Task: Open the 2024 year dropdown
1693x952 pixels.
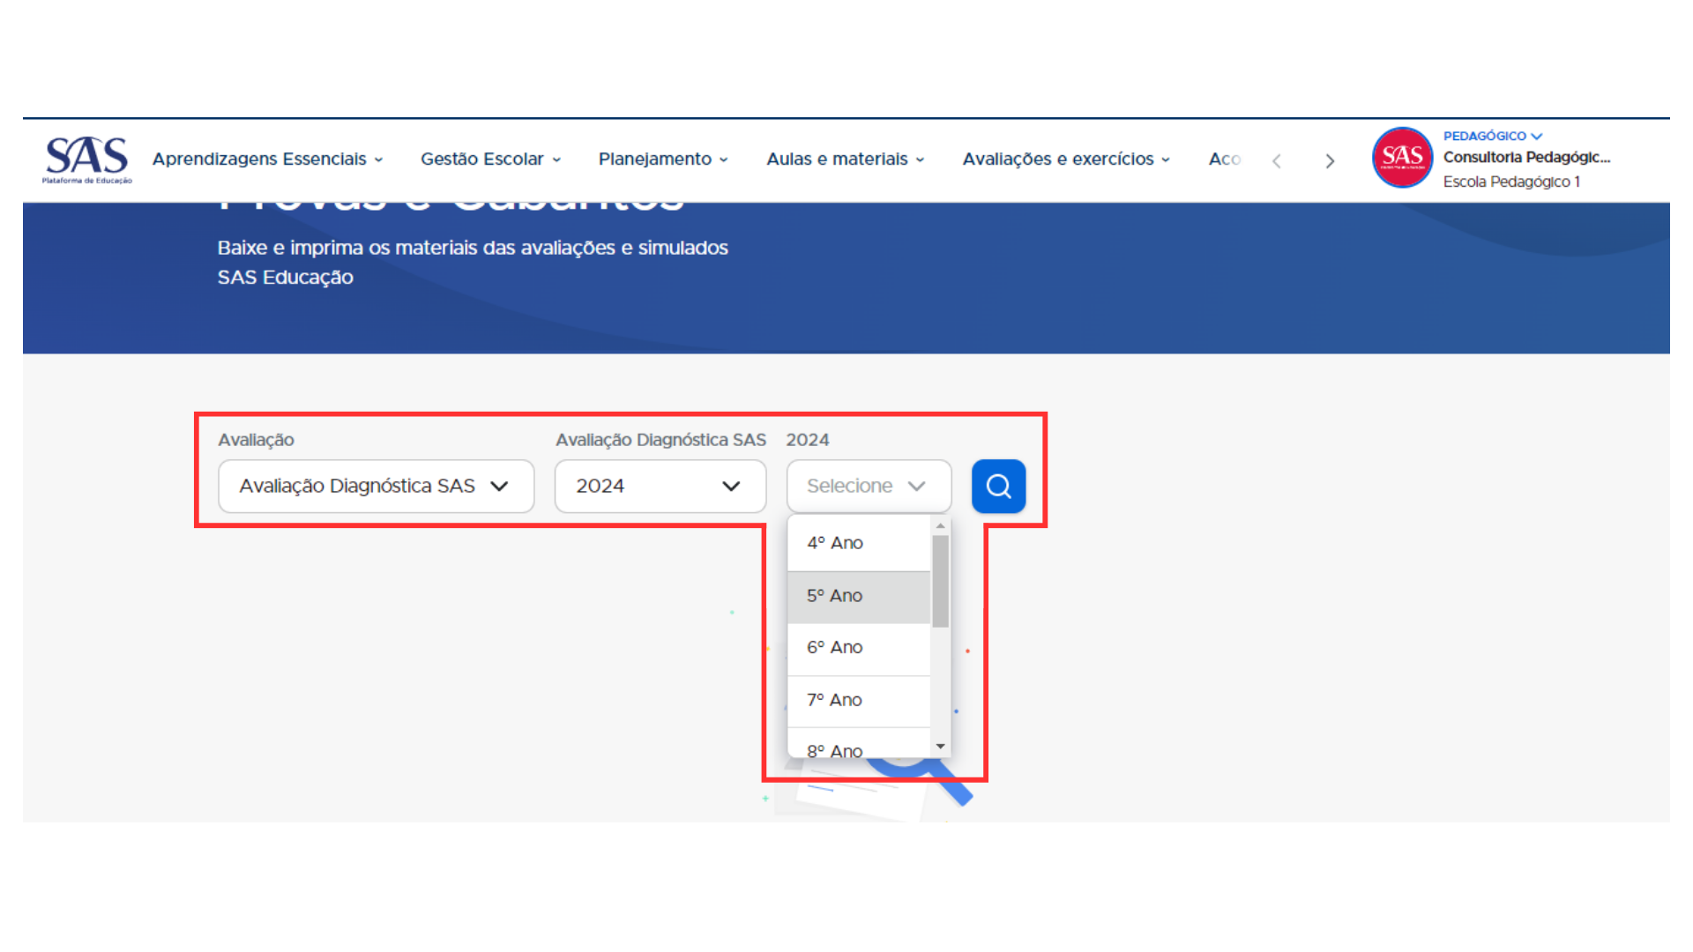Action: click(660, 486)
